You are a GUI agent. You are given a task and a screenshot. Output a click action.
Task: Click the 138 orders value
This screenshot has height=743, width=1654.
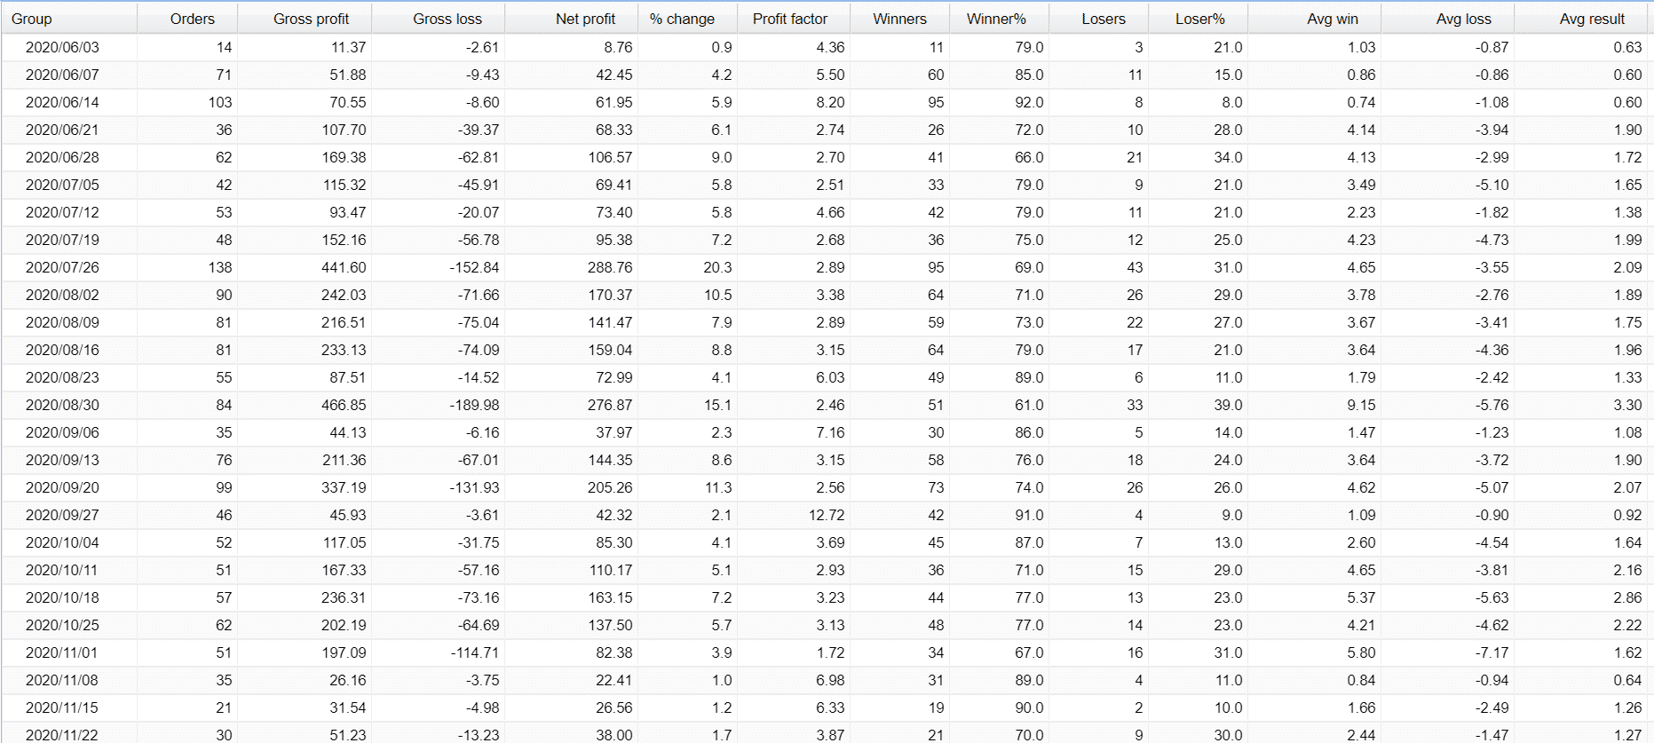[220, 267]
